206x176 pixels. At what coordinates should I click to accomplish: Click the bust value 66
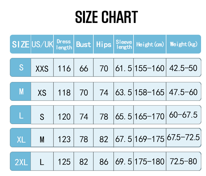click(x=84, y=69)
